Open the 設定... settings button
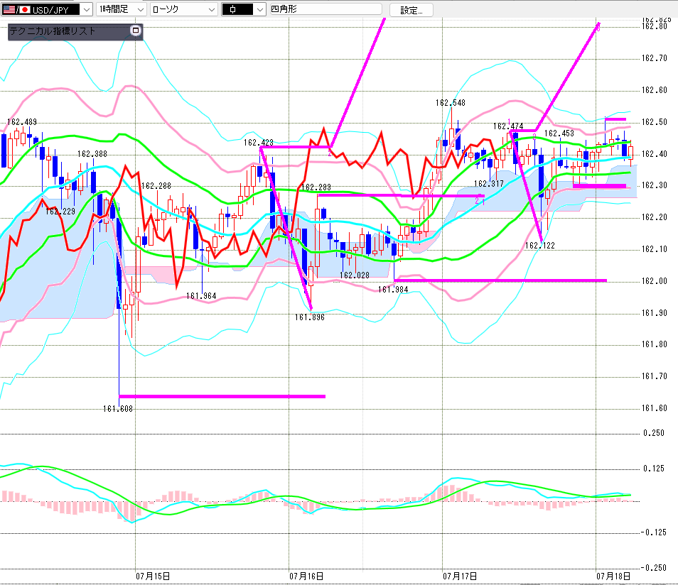 click(x=411, y=10)
